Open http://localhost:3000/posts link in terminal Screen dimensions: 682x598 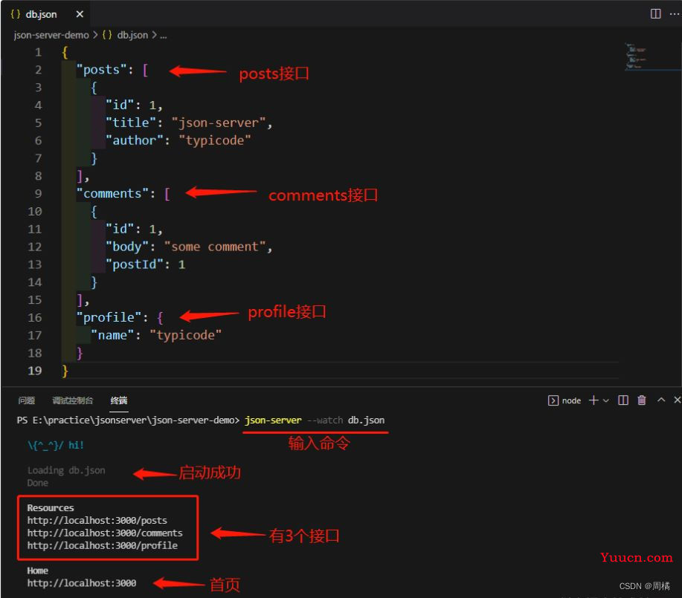click(97, 520)
